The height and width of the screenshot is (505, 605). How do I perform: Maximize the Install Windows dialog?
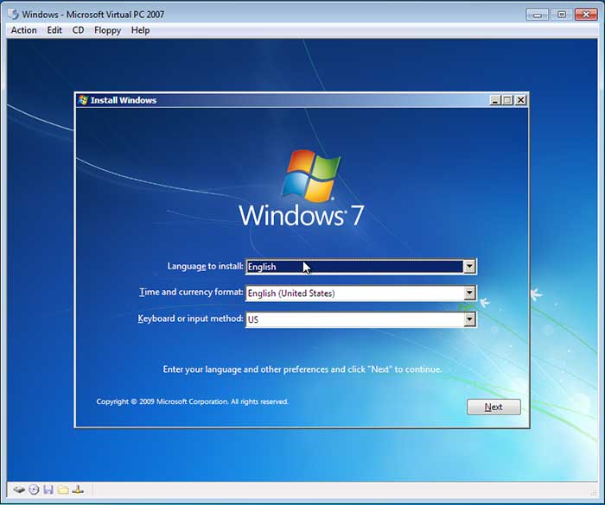pos(508,100)
